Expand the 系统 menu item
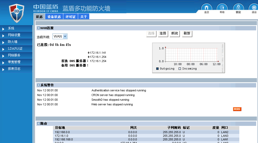The width and height of the screenshot is (258, 143). pyautogui.click(x=16, y=28)
